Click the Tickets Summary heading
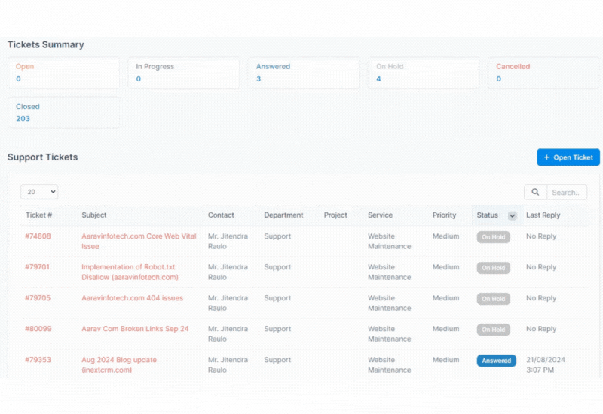Image resolution: width=603 pixels, height=414 pixels. pos(46,44)
